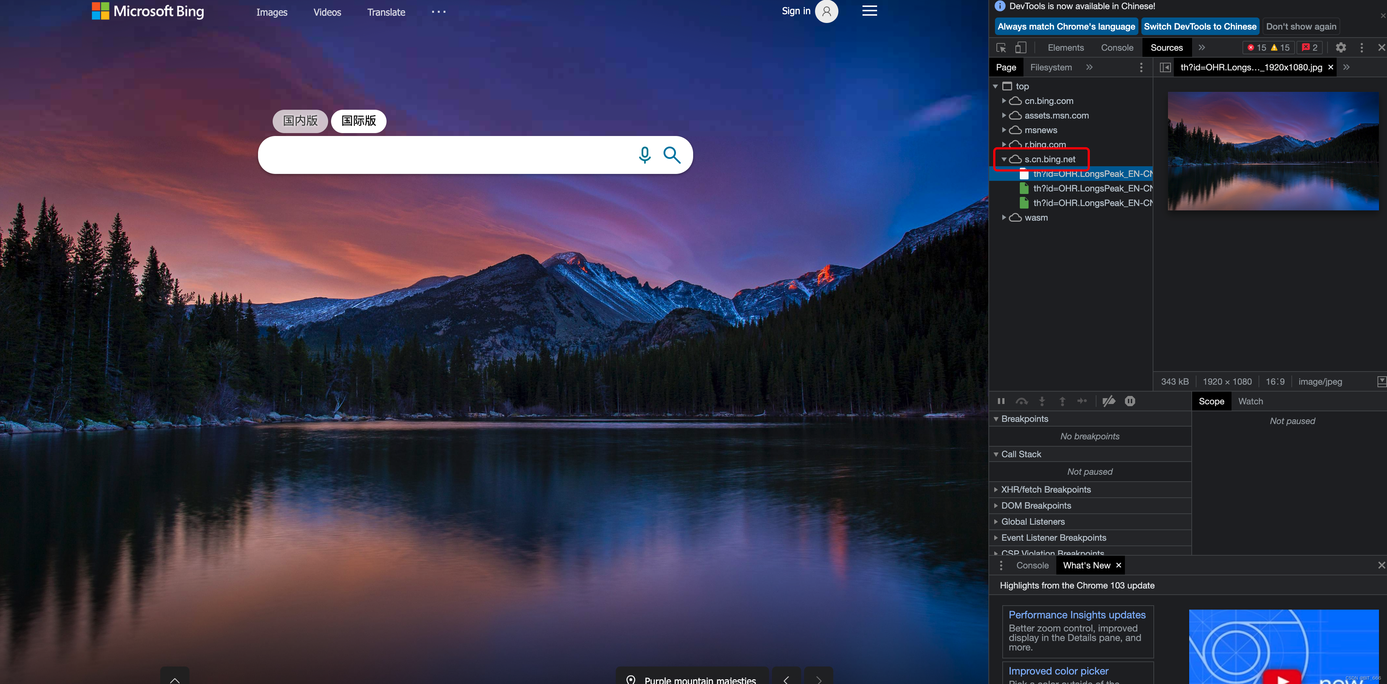The image size is (1387, 684).
Task: Click Switch DevTools to Chinese button
Action: (x=1200, y=26)
